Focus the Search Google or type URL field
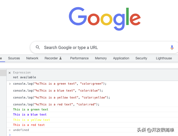Image resolution: width=178 pixels, height=136 pixels. pyautogui.click(x=104, y=47)
